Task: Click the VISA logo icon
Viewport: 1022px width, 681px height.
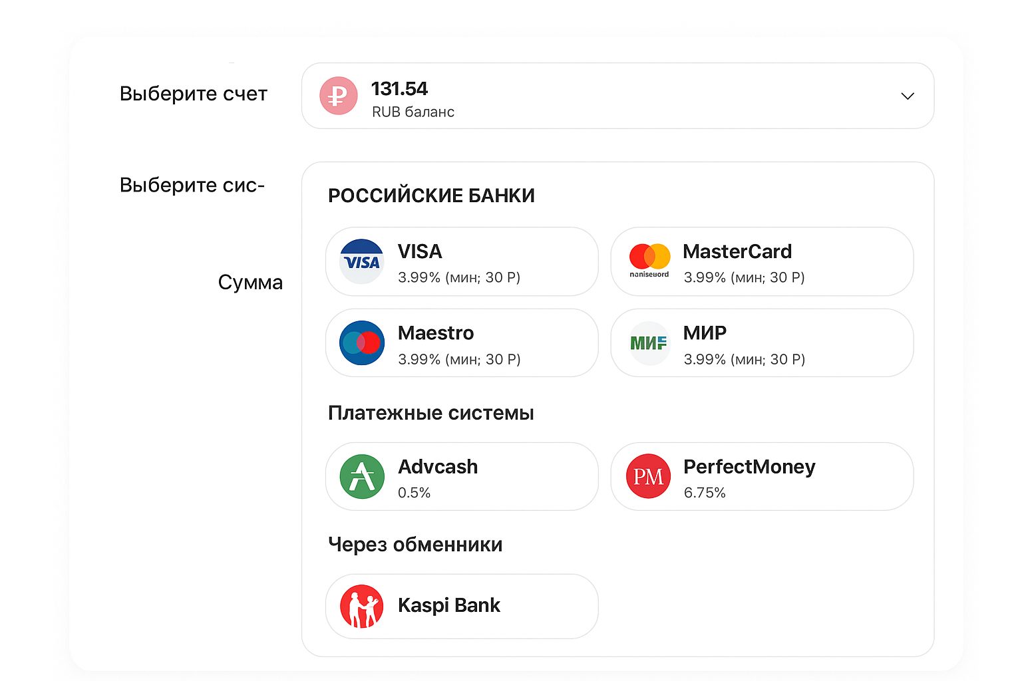Action: 361,261
